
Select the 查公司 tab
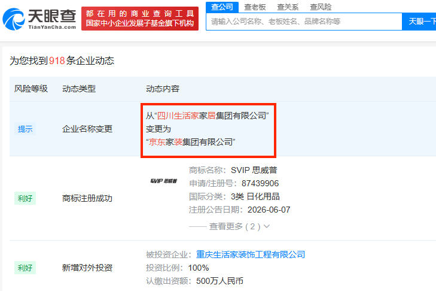pyautogui.click(x=222, y=7)
